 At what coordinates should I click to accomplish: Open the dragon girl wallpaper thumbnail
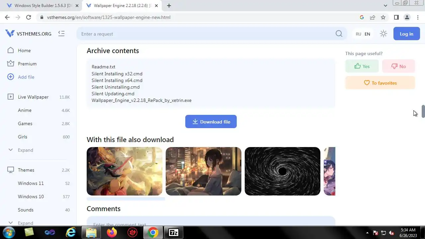pos(125,171)
